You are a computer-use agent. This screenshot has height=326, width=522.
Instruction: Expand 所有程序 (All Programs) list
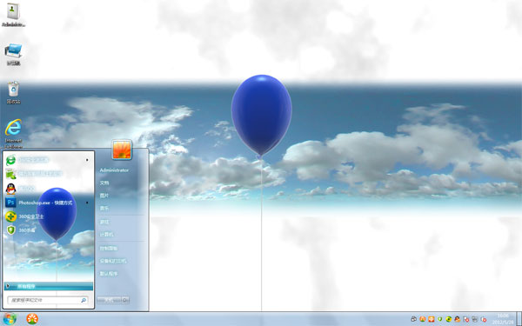(x=49, y=286)
